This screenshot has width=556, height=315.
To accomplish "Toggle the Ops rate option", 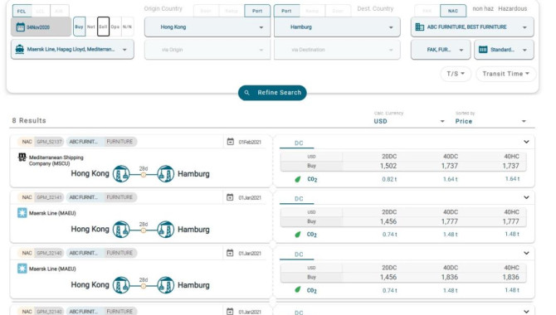I will (x=115, y=27).
